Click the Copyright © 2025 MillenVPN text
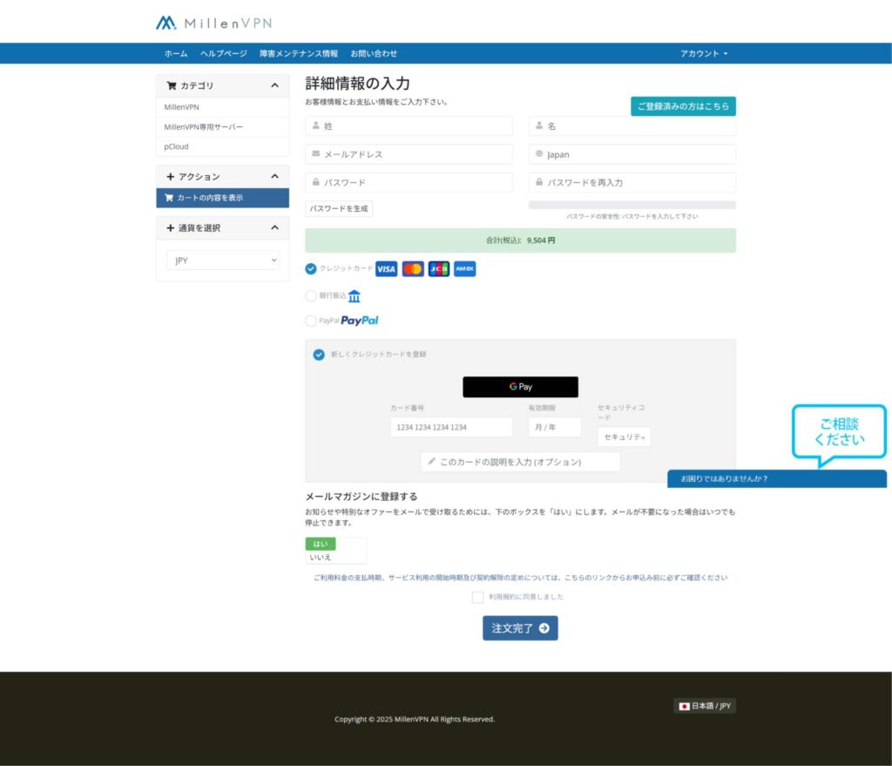The image size is (892, 766). pos(415,719)
